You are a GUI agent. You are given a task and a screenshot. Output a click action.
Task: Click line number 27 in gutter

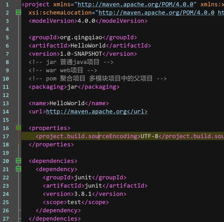tap(6, 219)
